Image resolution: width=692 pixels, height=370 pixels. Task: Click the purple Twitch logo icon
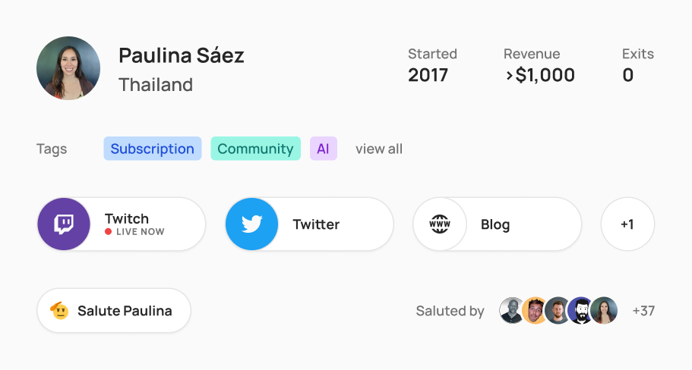click(x=64, y=224)
